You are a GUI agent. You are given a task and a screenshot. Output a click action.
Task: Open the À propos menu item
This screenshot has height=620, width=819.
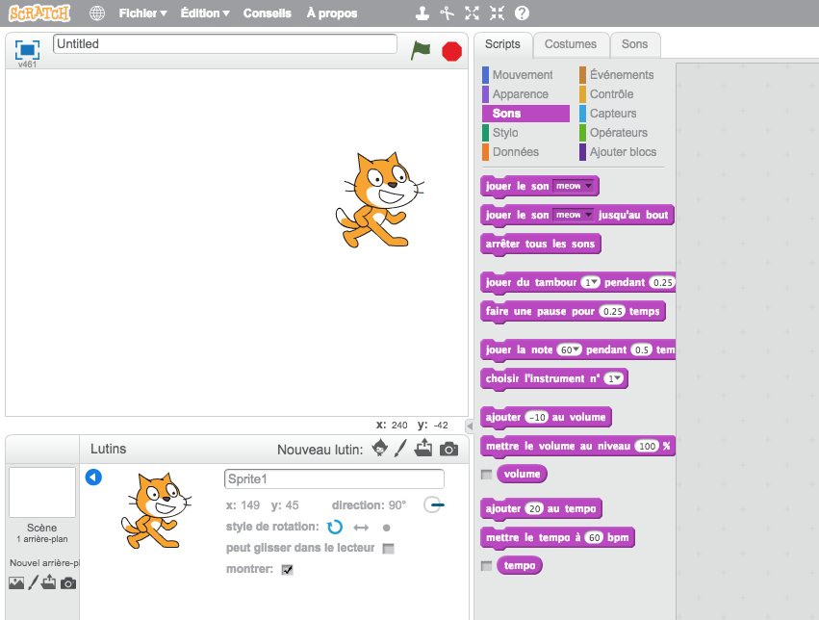coord(332,13)
